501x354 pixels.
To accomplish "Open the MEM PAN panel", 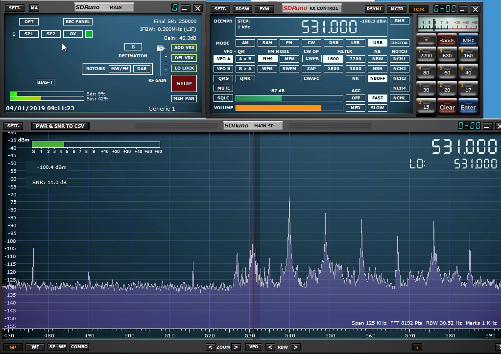I will [184, 98].
